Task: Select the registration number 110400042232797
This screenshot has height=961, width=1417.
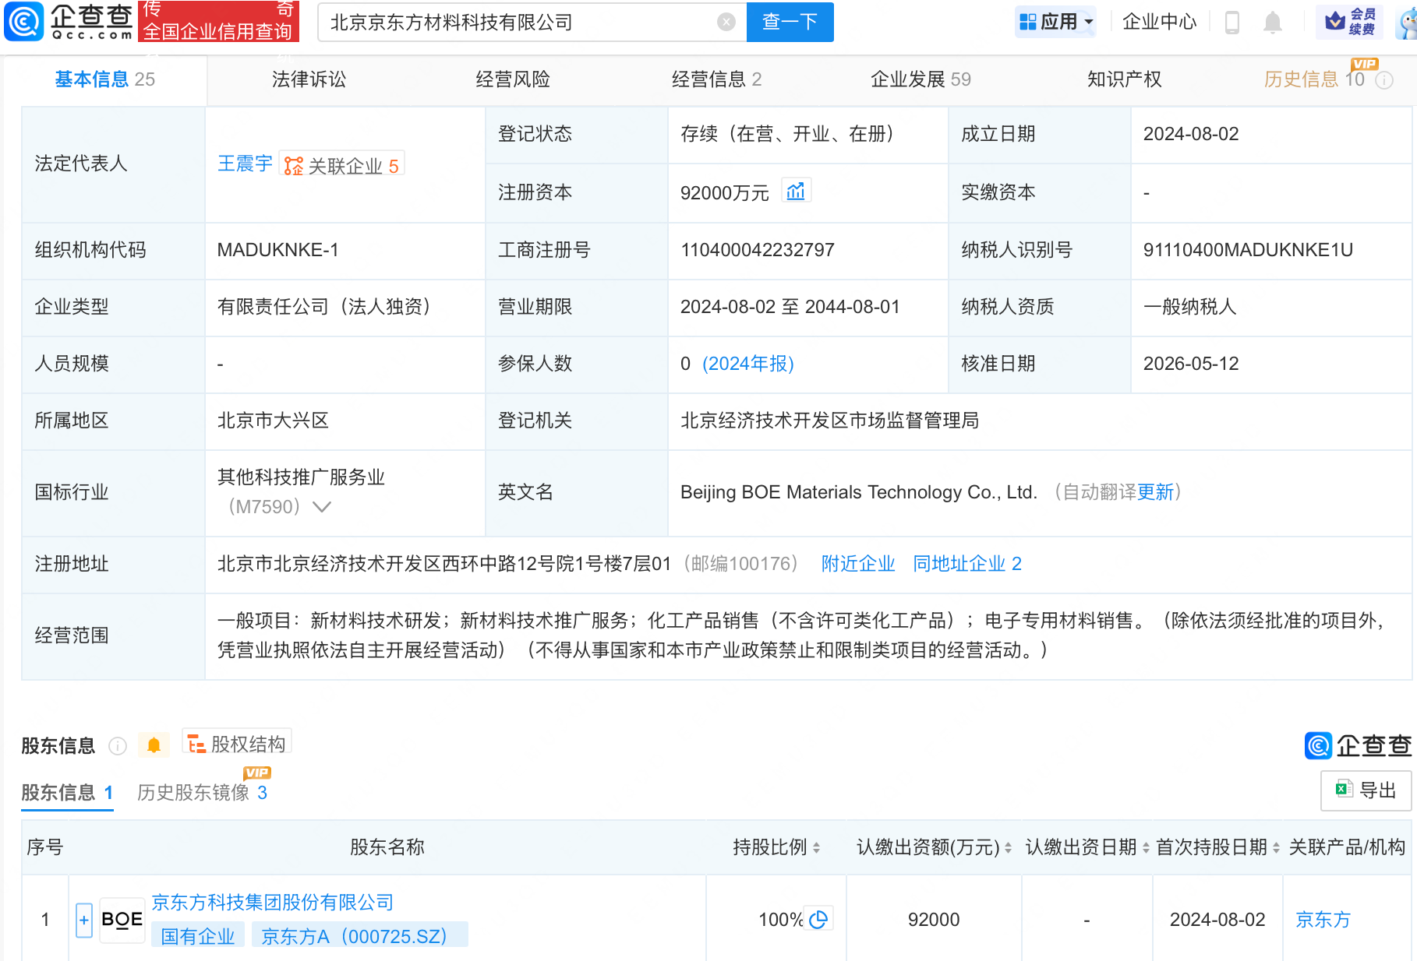Action: point(758,250)
